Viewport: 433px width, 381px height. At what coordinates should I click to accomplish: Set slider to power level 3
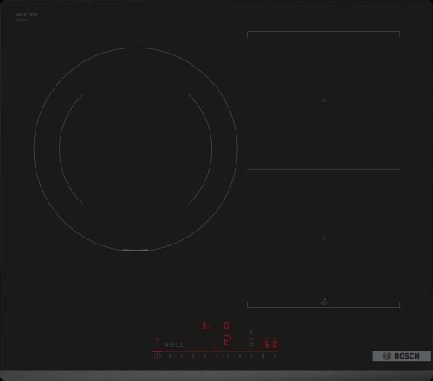pos(204,356)
